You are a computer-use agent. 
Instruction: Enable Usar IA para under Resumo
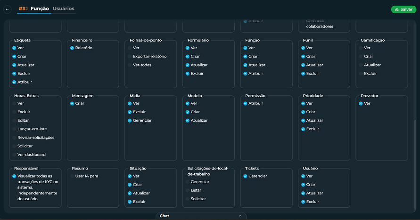(x=72, y=176)
